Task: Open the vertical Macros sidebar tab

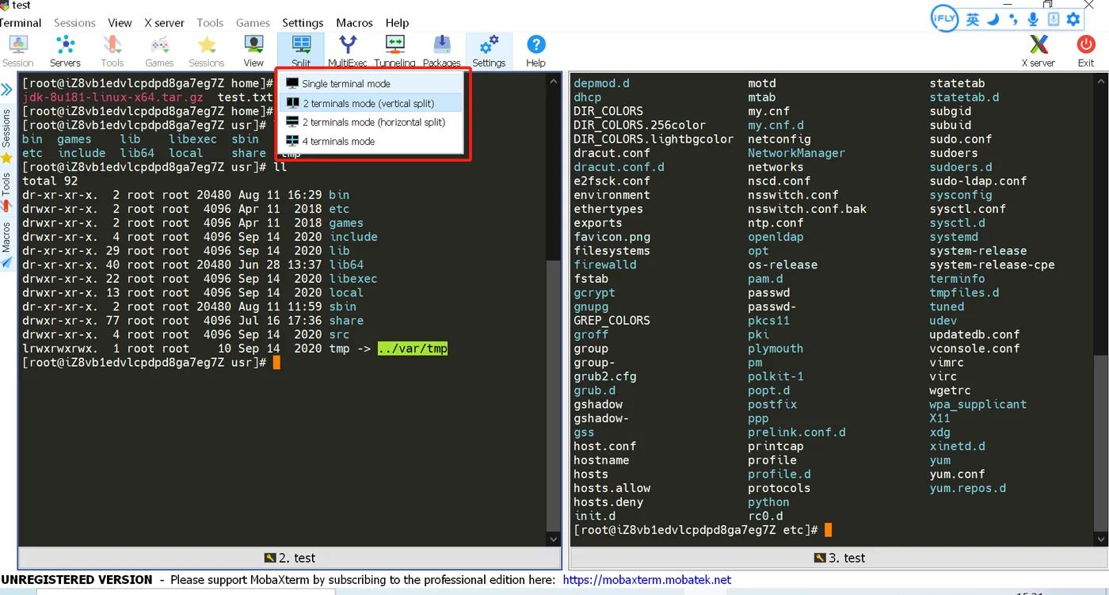Action: (x=6, y=244)
